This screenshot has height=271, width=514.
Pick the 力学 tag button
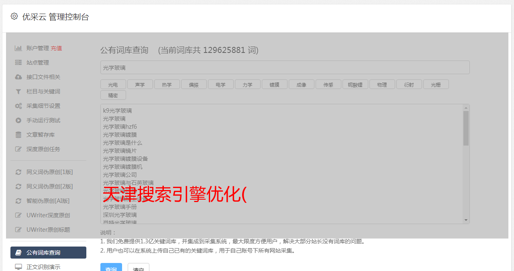pos(248,84)
